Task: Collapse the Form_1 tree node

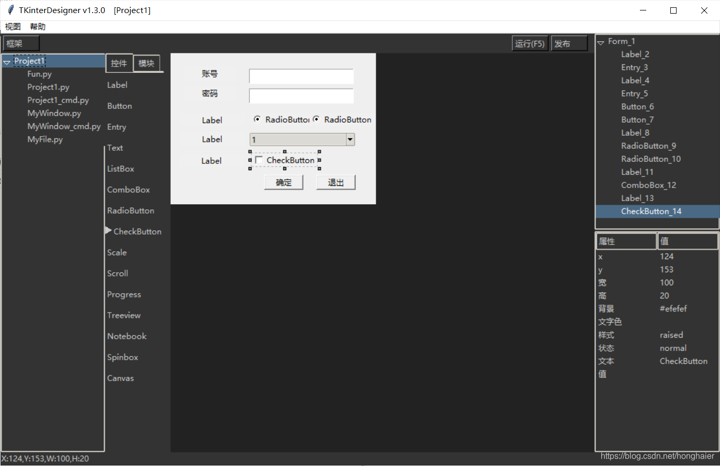Action: 601,42
